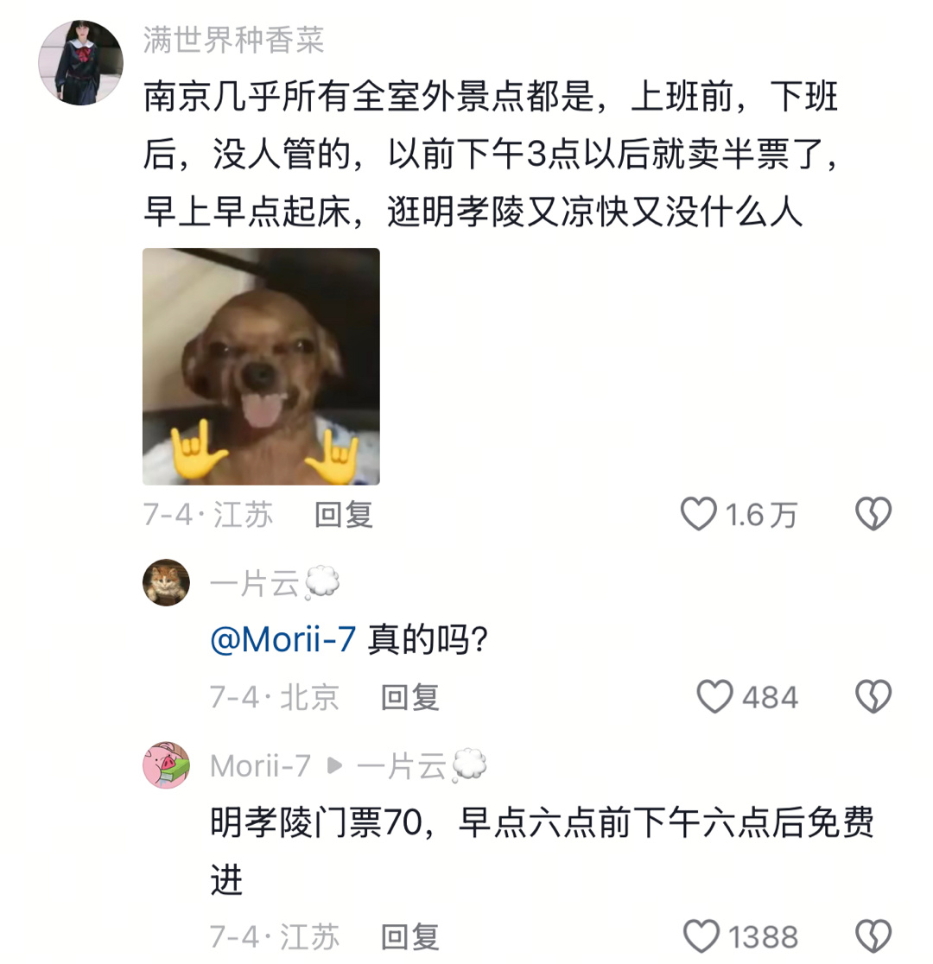Reply to Morii-7's comment
Image resolution: width=933 pixels, height=964 pixels.
pyautogui.click(x=409, y=937)
